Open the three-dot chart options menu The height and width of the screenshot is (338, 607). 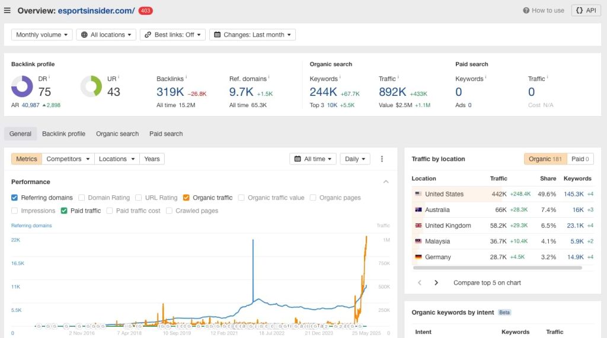[382, 159]
